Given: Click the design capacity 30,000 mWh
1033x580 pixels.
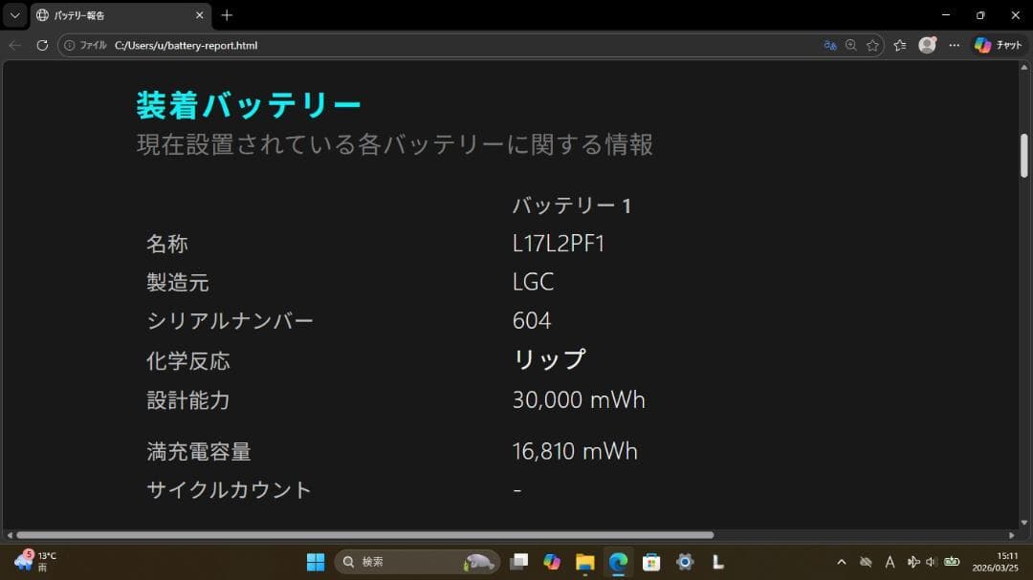Looking at the screenshot, I should [x=579, y=399].
